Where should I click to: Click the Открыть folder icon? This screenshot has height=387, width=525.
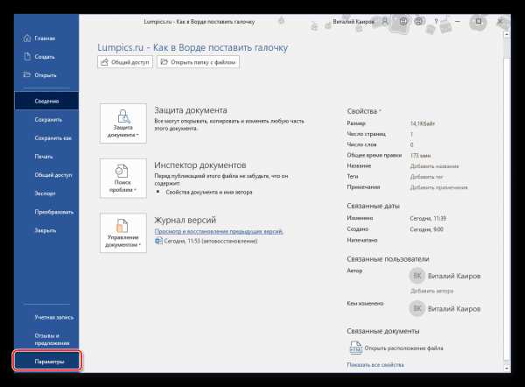(27, 74)
